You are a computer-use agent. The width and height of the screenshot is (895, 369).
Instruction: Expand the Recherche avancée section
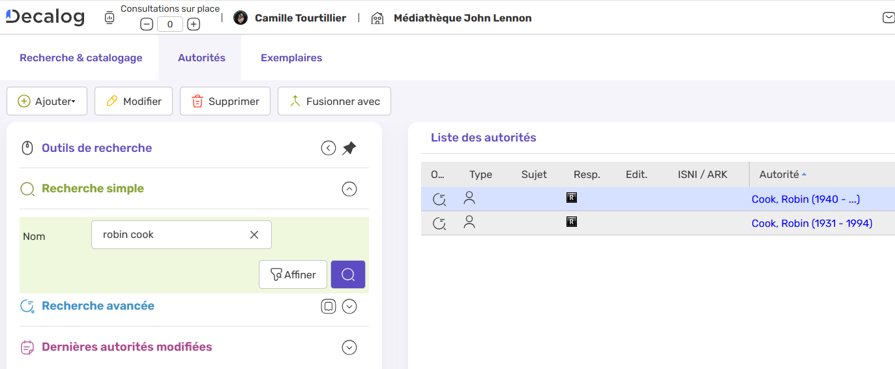pyautogui.click(x=349, y=306)
